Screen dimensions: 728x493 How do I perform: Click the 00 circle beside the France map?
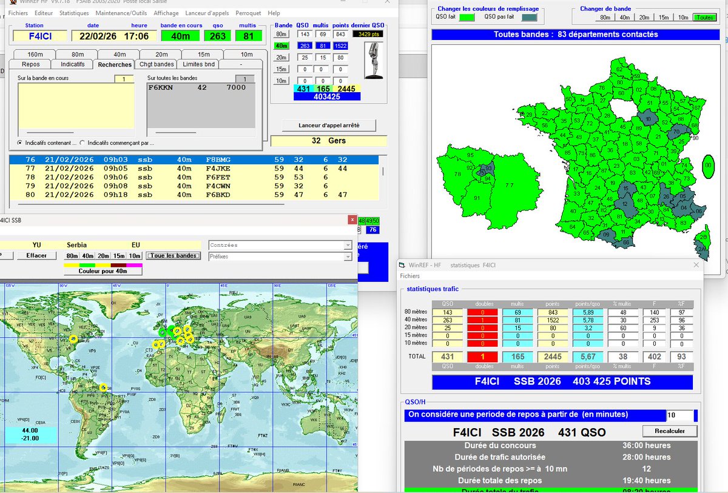tap(708, 165)
